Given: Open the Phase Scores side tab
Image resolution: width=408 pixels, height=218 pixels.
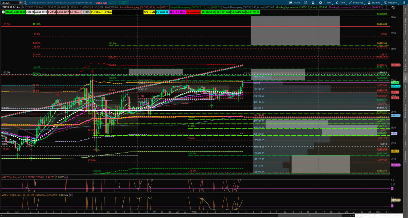Looking at the screenshot, I should [405, 111].
